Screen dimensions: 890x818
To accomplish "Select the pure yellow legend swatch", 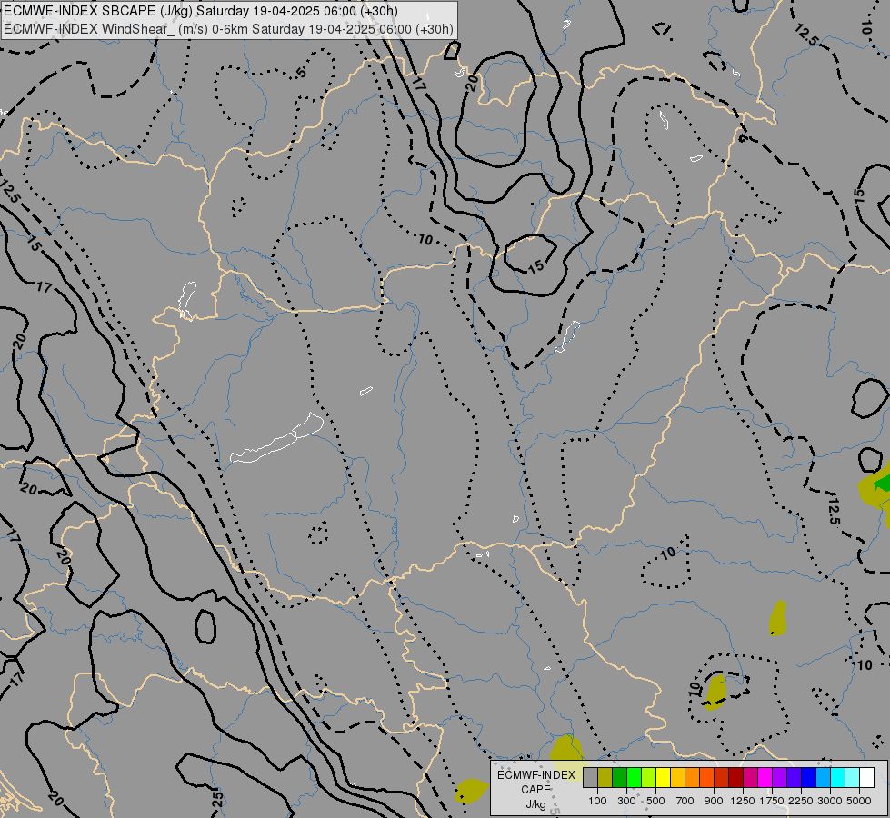I will coord(663,778).
